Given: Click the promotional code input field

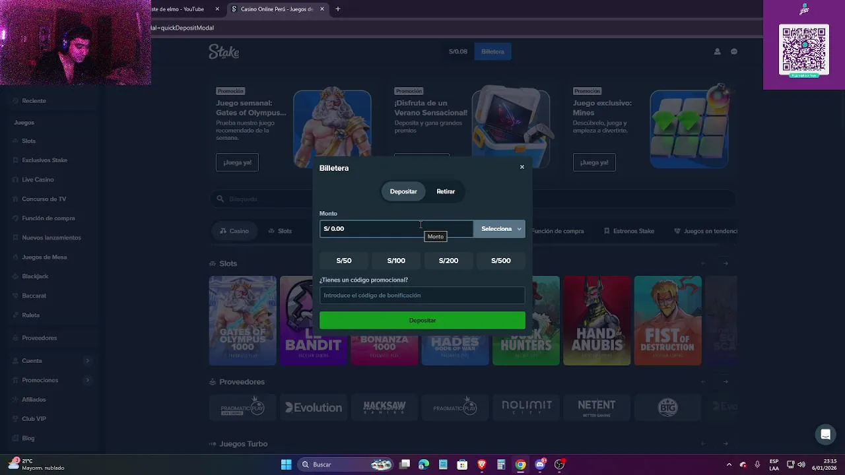Looking at the screenshot, I should point(422,296).
